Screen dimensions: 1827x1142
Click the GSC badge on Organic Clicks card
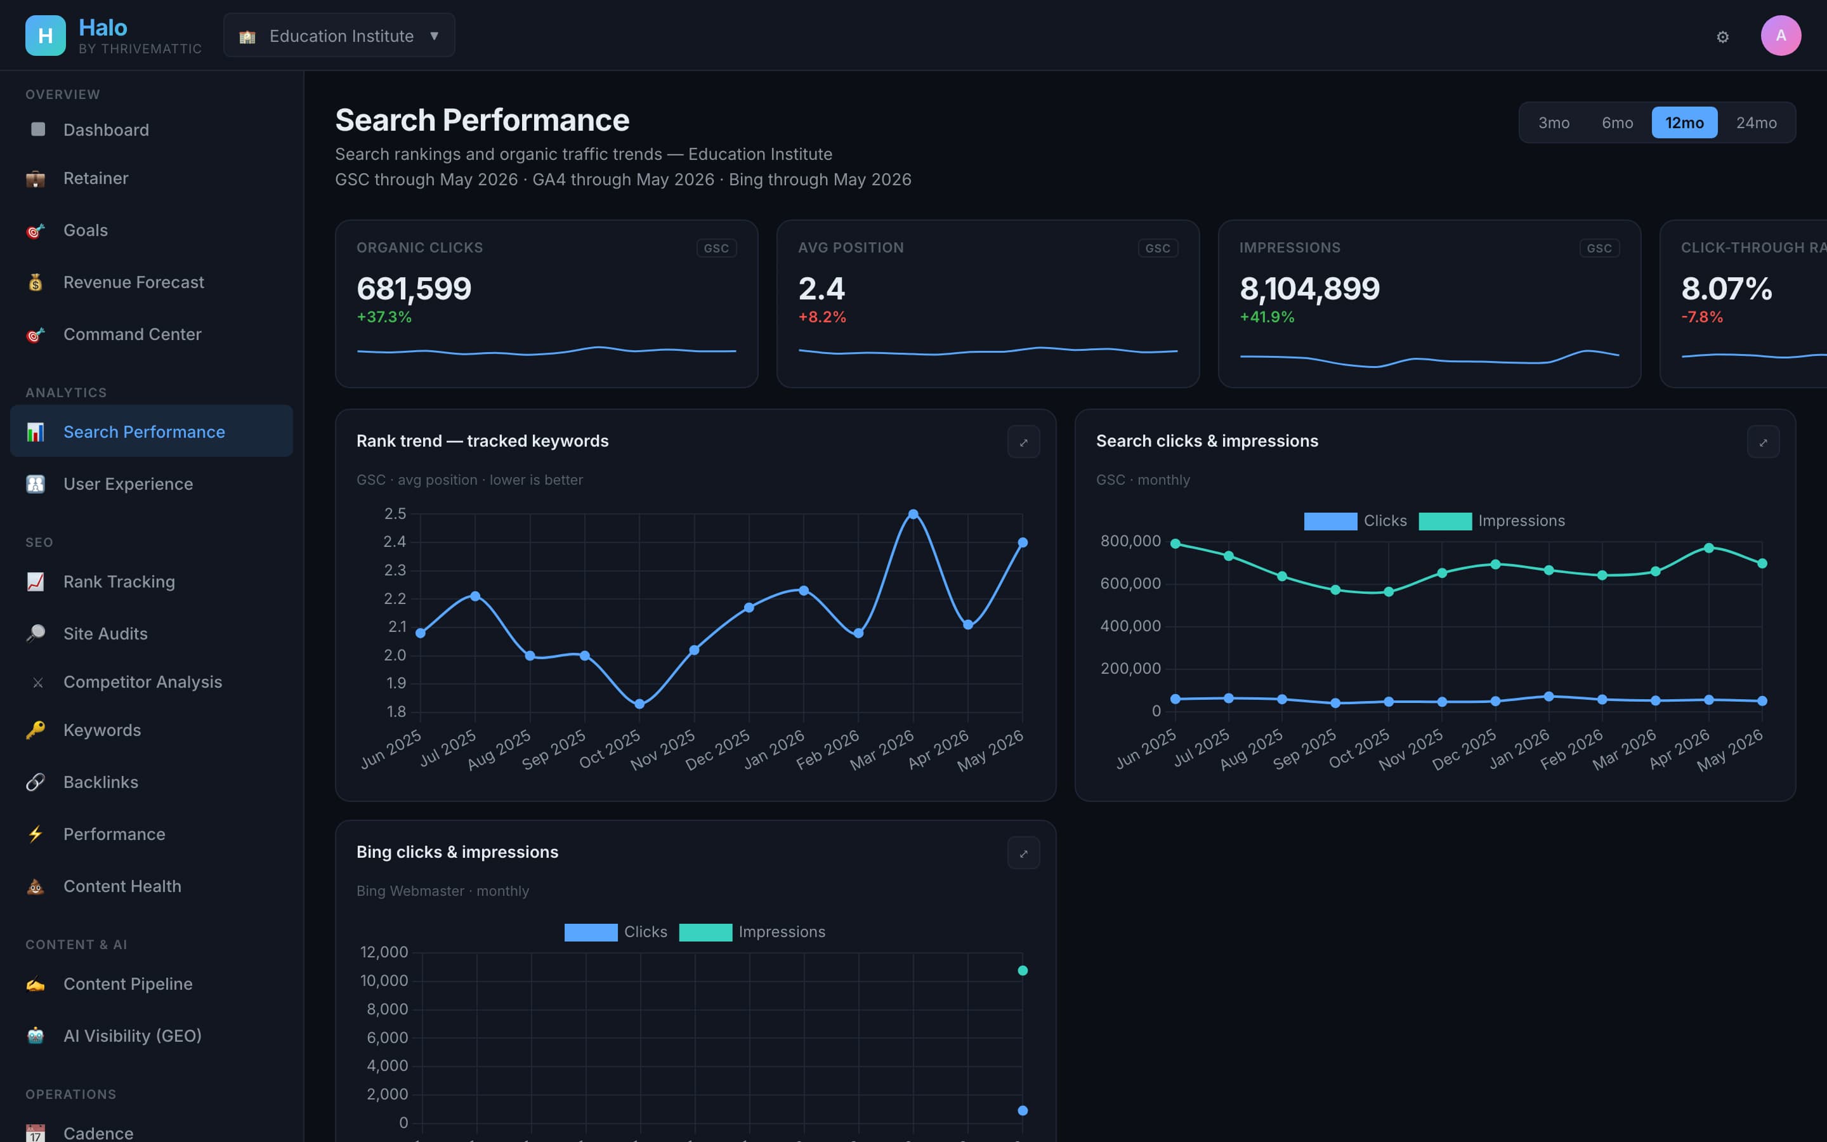[x=716, y=249]
